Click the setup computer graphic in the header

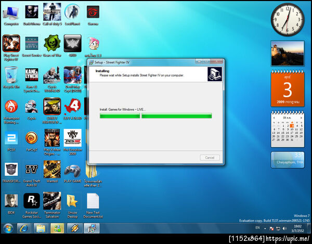[215, 74]
